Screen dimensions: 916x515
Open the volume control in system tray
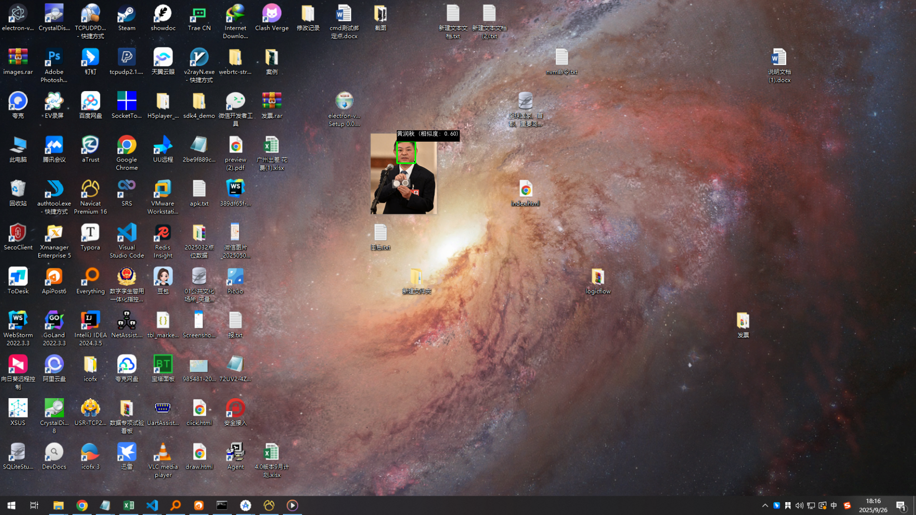799,505
